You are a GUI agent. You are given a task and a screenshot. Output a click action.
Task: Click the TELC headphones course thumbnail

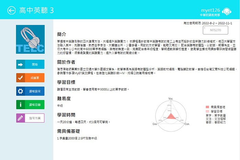(x=30, y=39)
